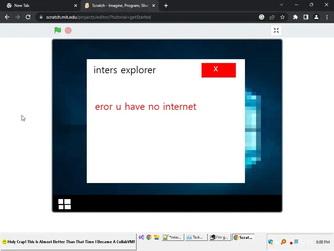
Task: Close the Scratch tab
Action: 154,6
